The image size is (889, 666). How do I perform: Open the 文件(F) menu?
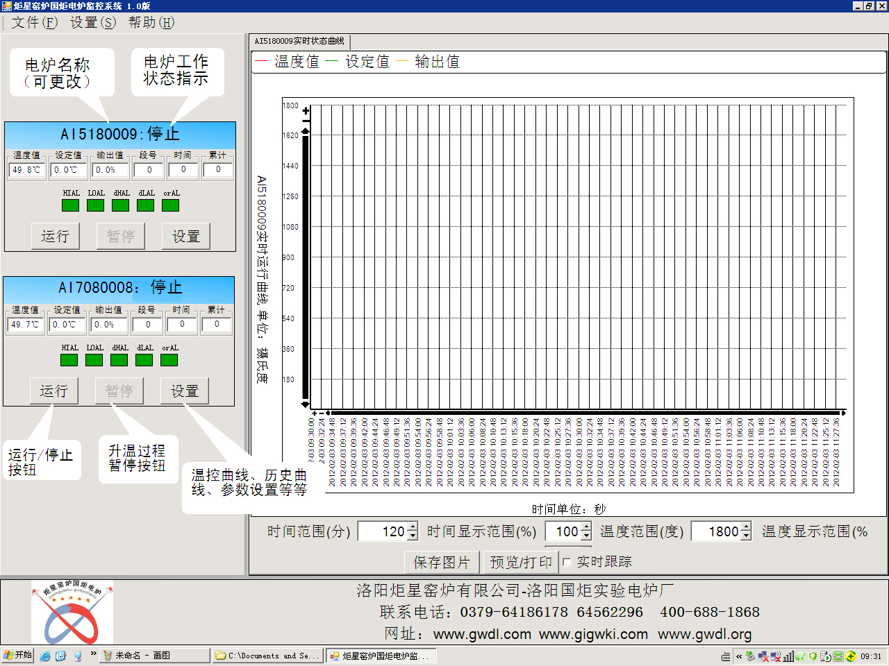click(34, 22)
